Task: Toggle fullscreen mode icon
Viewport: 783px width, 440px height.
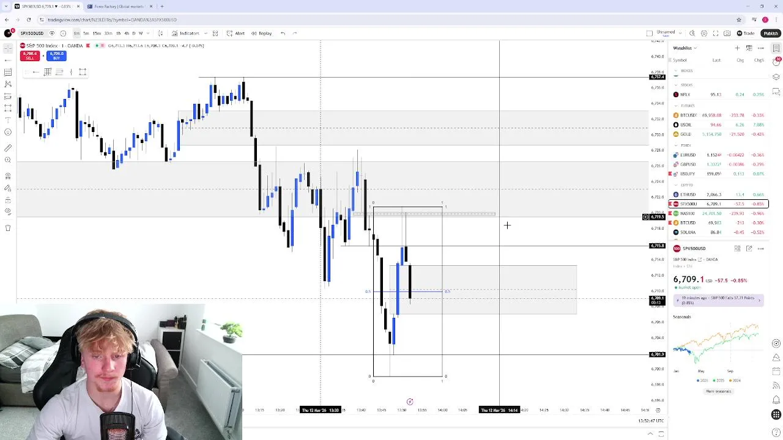Action: (x=715, y=33)
